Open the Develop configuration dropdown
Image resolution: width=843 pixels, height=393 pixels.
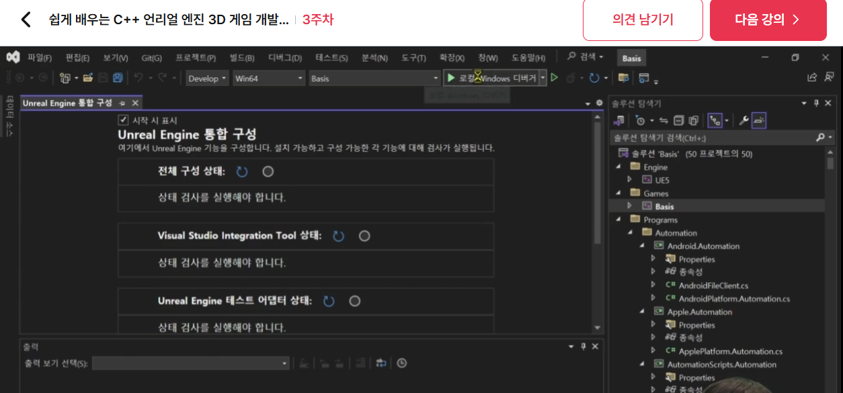(x=207, y=79)
